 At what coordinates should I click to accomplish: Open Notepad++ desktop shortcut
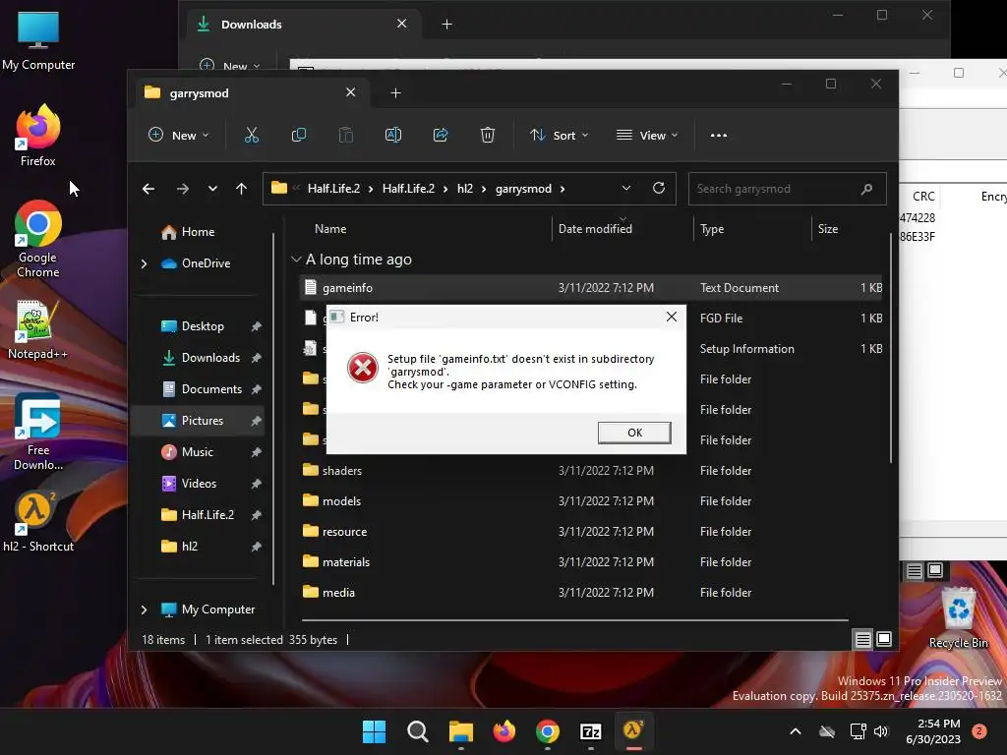pyautogui.click(x=37, y=330)
